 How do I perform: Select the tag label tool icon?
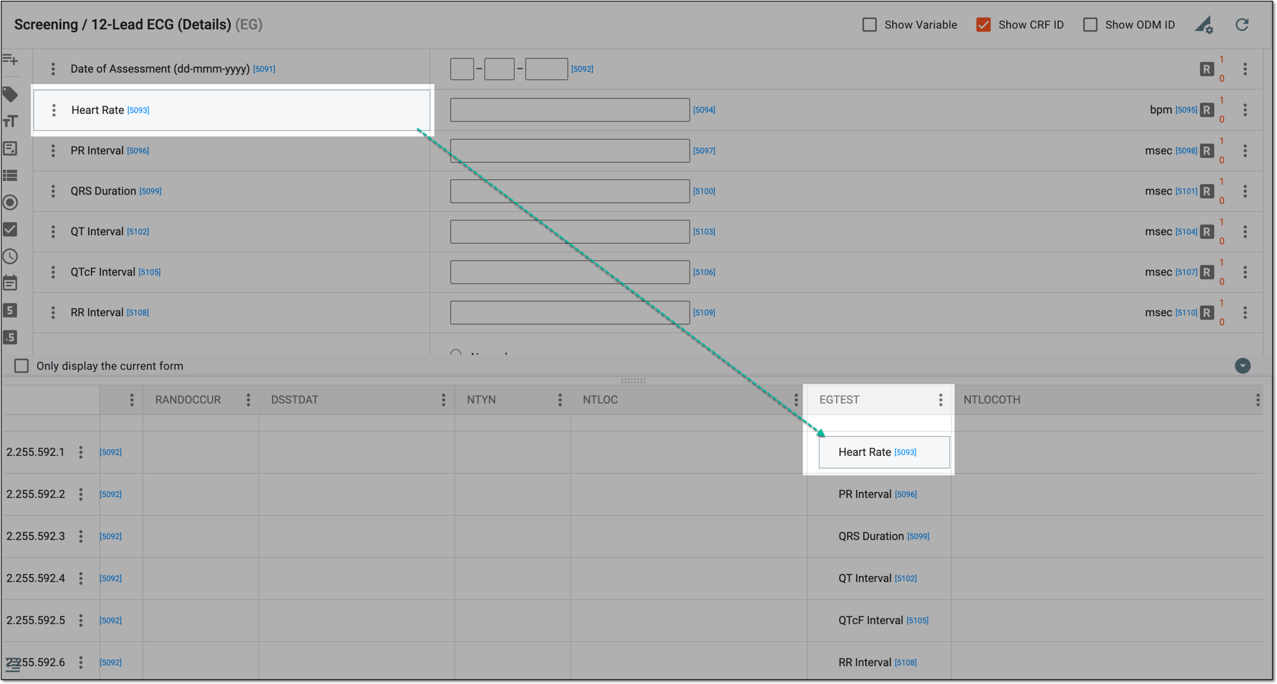coord(10,94)
